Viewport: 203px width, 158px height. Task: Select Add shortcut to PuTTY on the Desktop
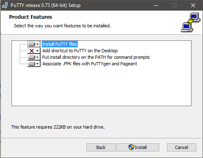(x=80, y=51)
